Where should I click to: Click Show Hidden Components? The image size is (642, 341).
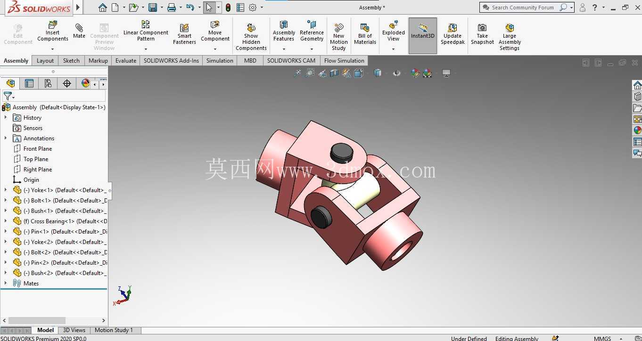[x=251, y=37]
